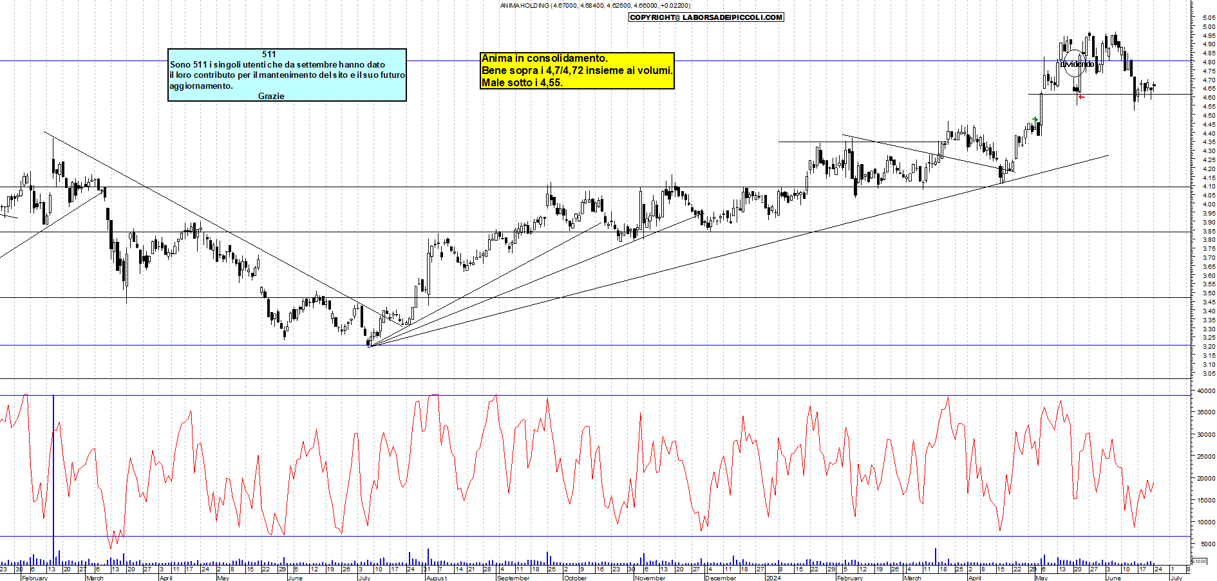Click the 3.20 price axis label
The width and height of the screenshot is (1217, 581).
tap(1209, 346)
